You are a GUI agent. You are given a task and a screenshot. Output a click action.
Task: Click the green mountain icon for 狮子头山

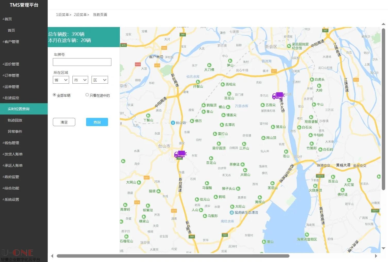[x=238, y=189]
